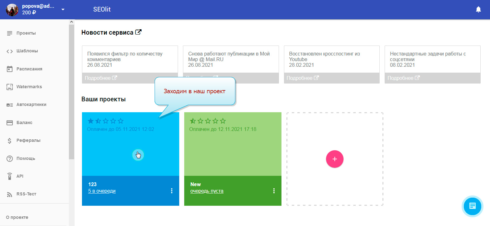Open the notifications bell icon
The width and height of the screenshot is (490, 226).
pyautogui.click(x=478, y=10)
